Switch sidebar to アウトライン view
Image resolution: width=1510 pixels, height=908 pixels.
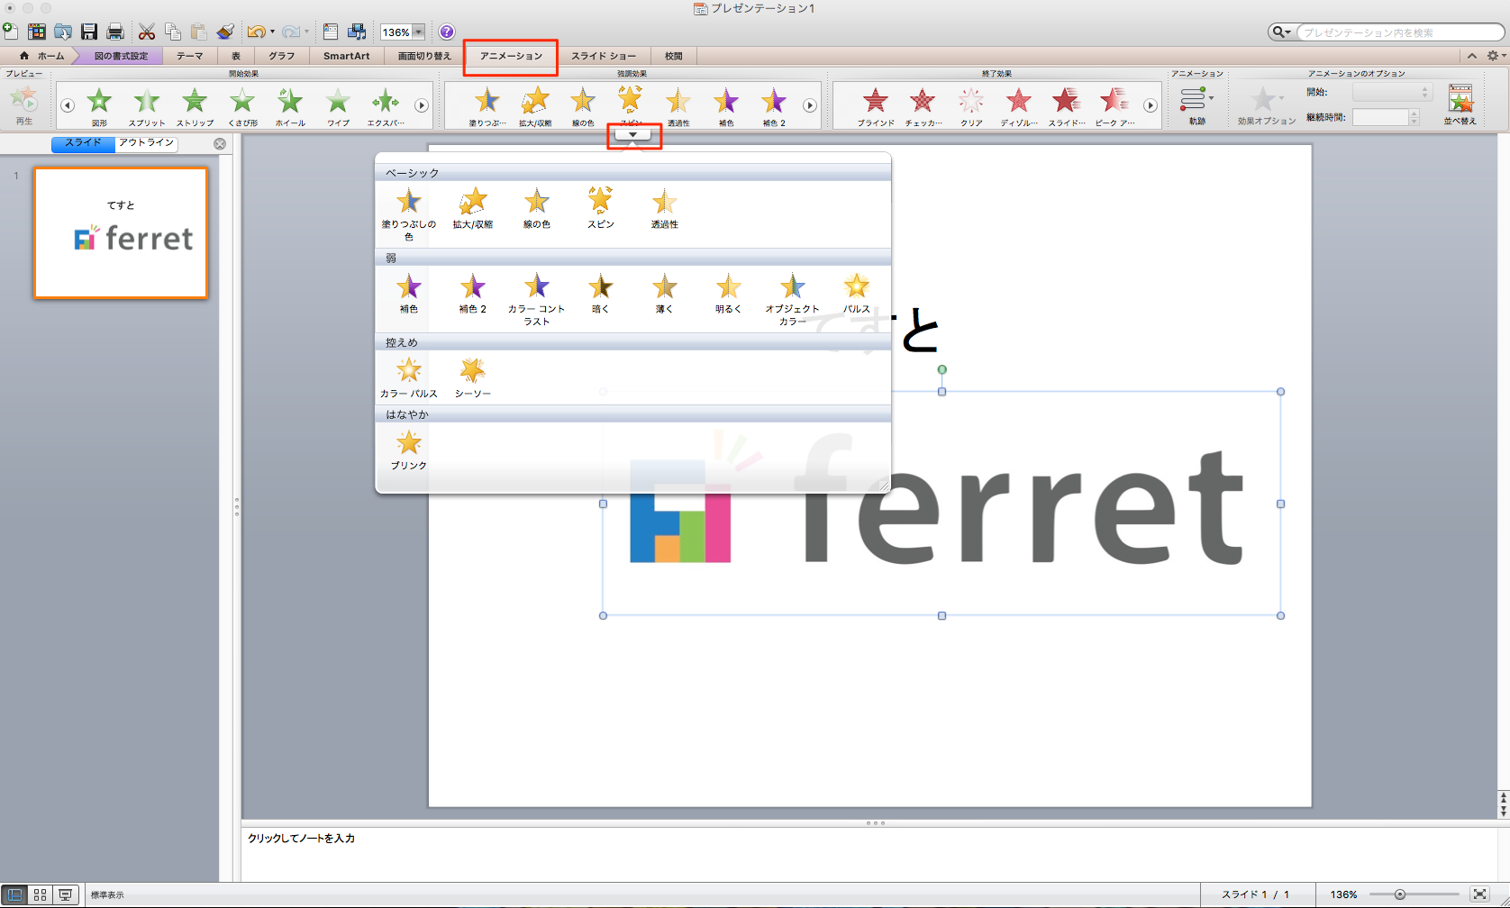click(146, 143)
